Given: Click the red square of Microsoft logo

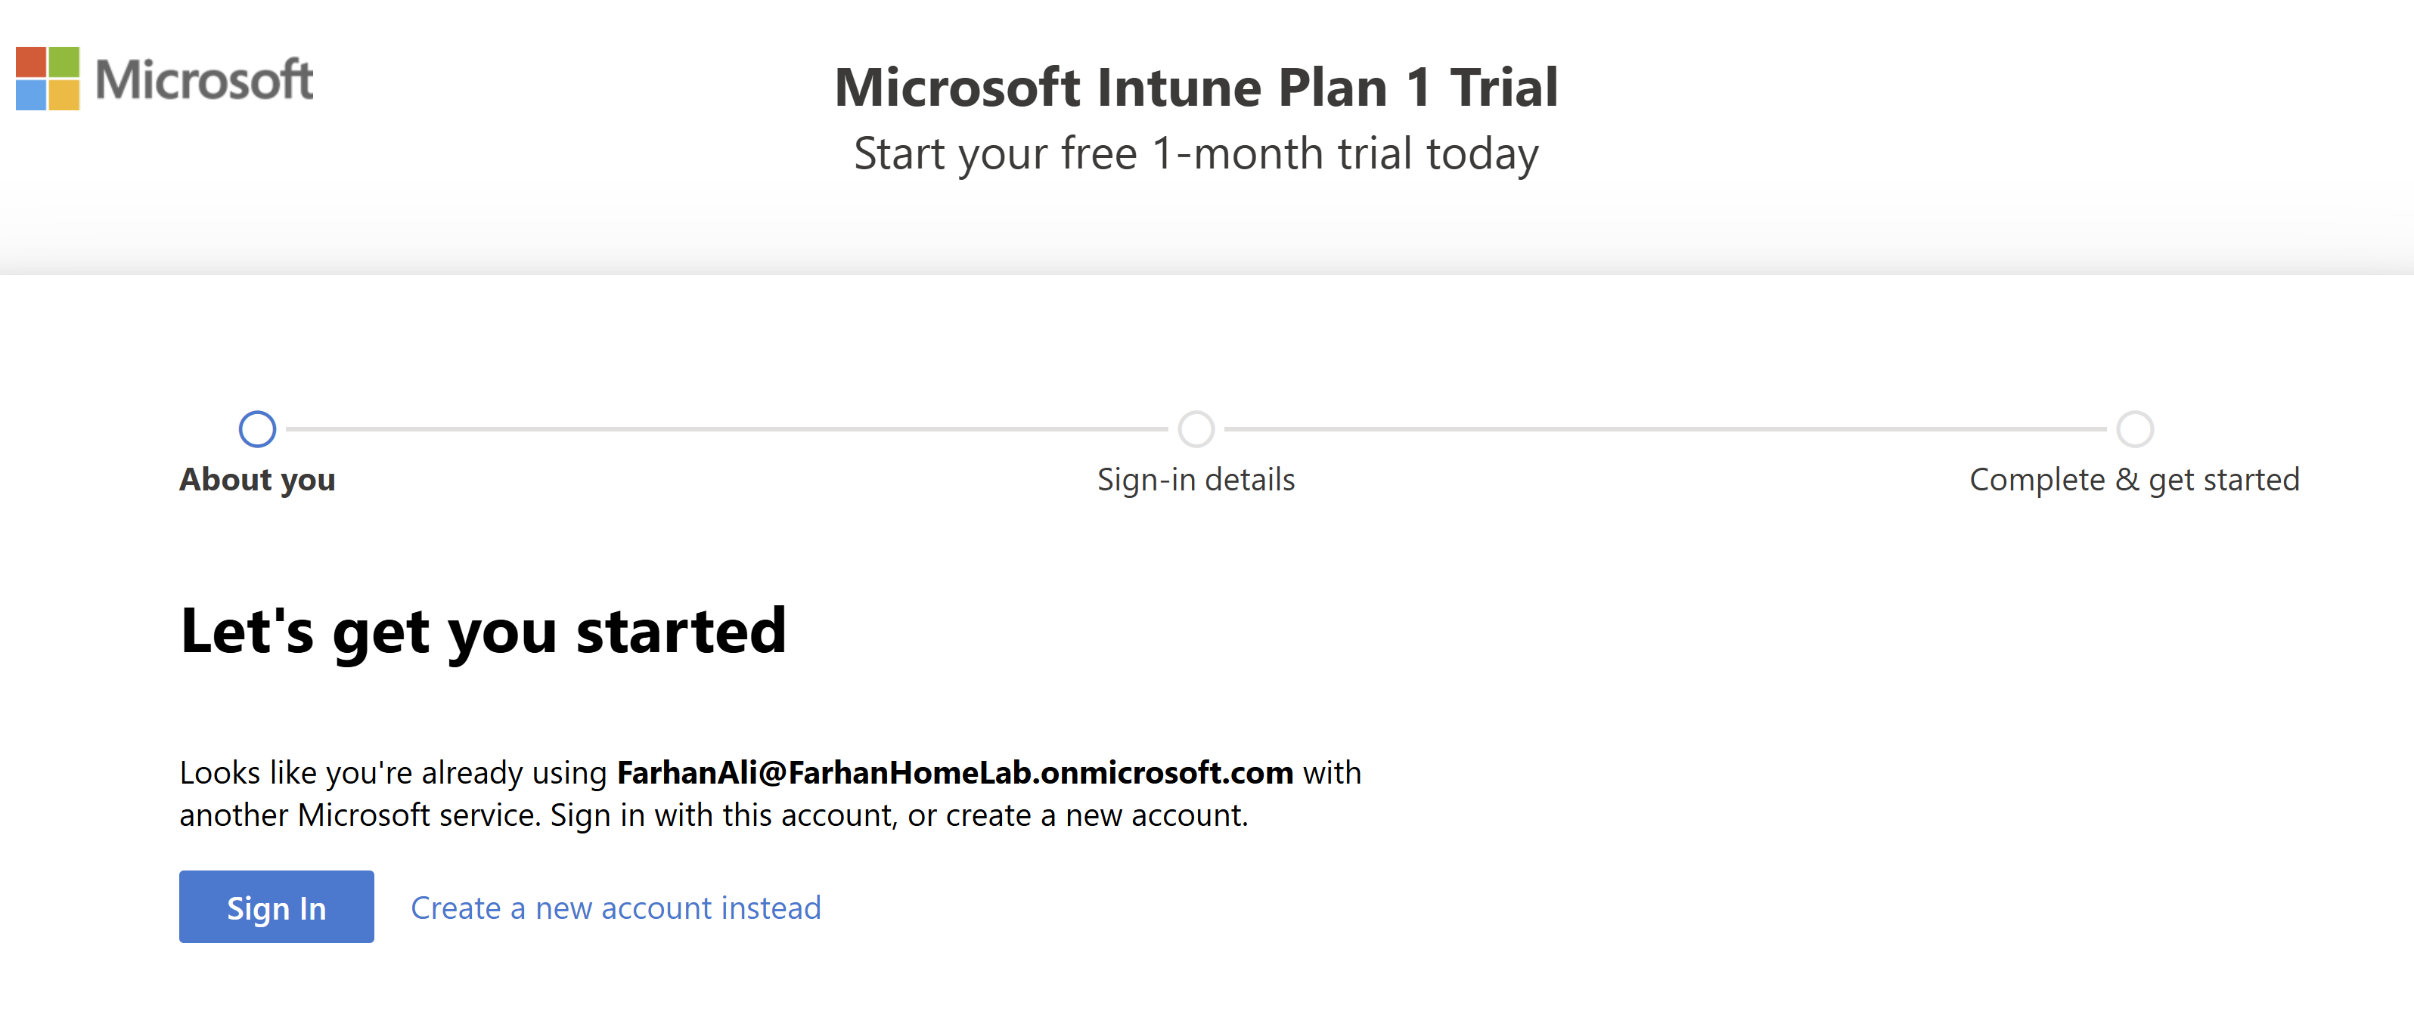Looking at the screenshot, I should 30,62.
